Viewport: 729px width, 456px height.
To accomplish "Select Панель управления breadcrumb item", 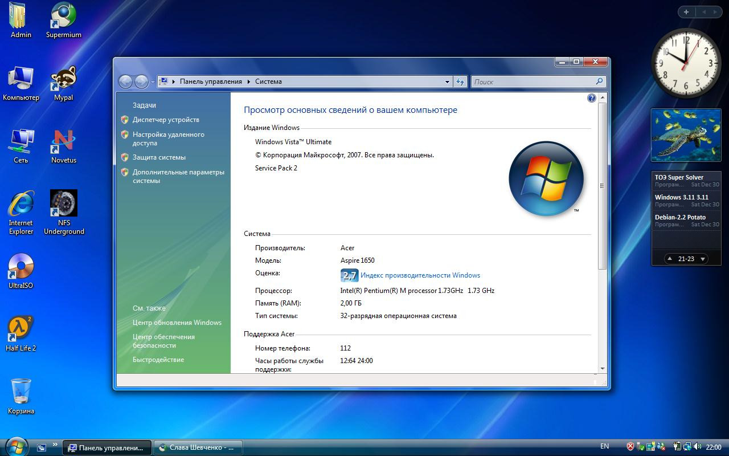I will click(211, 82).
